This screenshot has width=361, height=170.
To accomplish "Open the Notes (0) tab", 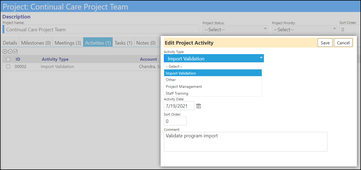I will 146,43.
